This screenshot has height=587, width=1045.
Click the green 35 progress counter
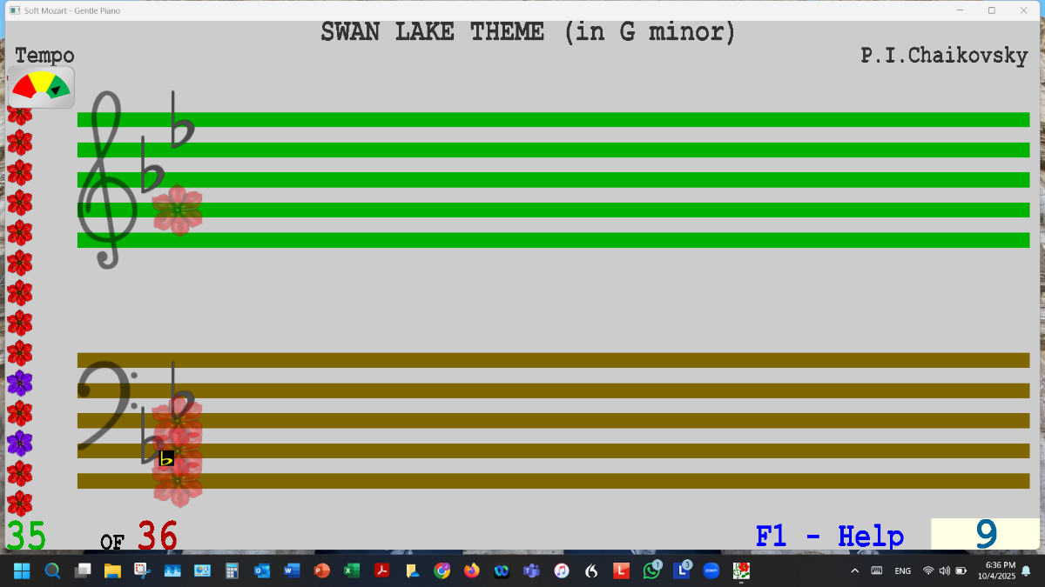coord(26,536)
